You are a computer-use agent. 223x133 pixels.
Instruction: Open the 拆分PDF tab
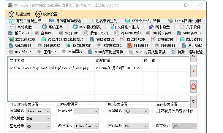[x=69, y=33]
